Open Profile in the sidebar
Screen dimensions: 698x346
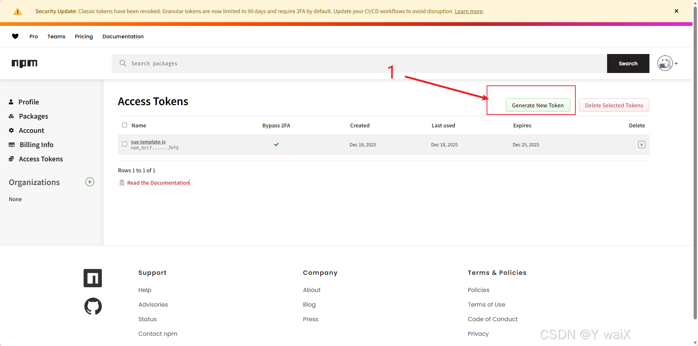[x=29, y=102]
